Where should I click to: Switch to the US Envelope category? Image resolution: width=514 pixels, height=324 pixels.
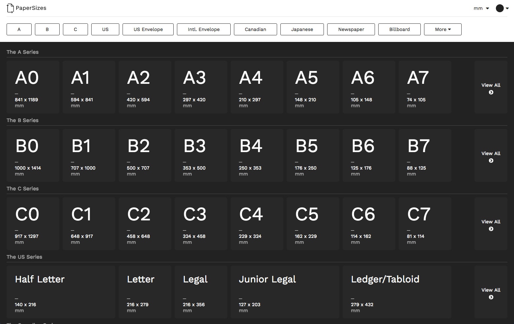click(148, 29)
